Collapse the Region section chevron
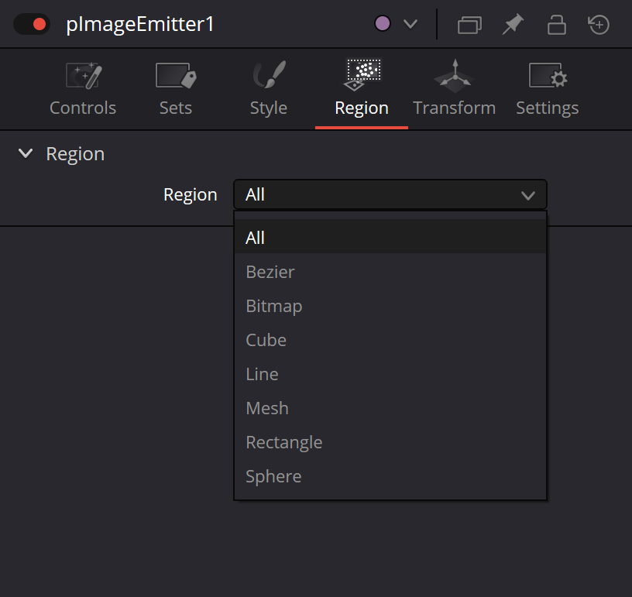This screenshot has width=632, height=597. (x=26, y=153)
